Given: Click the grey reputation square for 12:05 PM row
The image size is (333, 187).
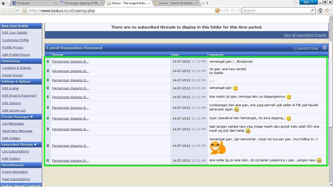Looking at the screenshot, I should point(48,146).
